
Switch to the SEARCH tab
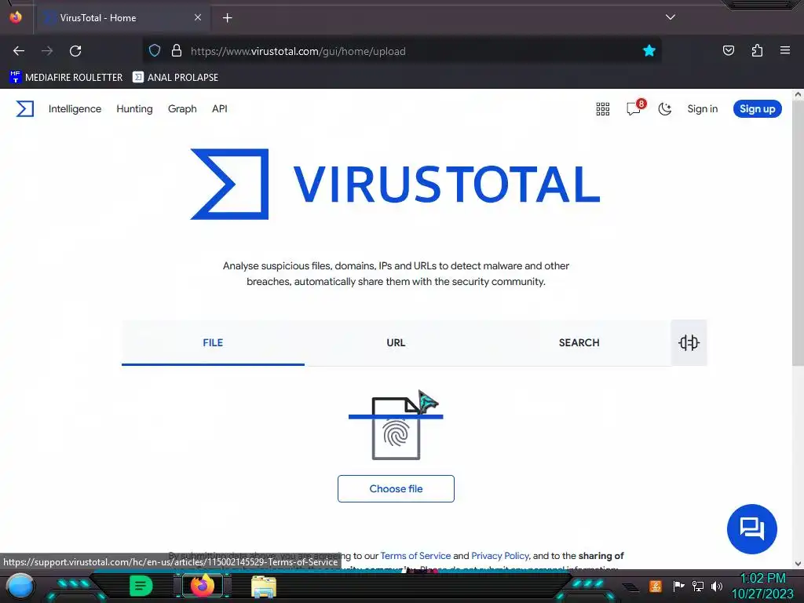579,342
